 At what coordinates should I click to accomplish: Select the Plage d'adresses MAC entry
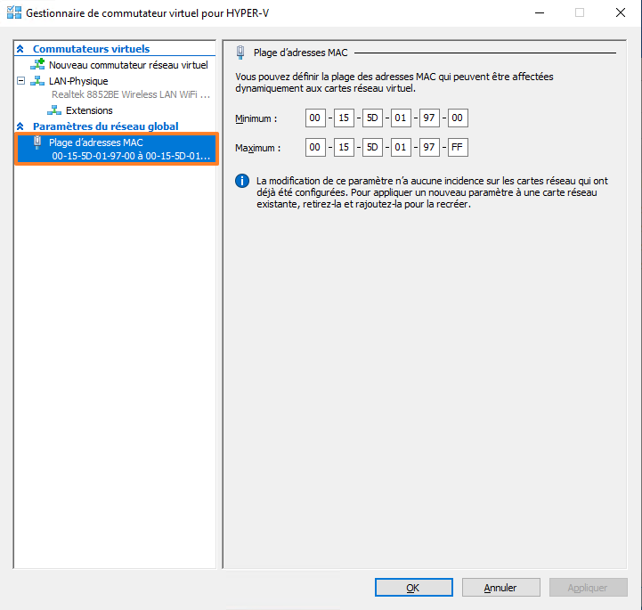(x=96, y=142)
